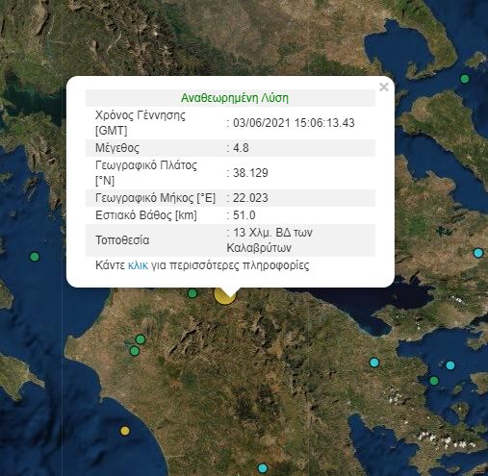488x476 pixels.
Task: Select the upper of the two adjacent green markers
Action: pos(141,339)
